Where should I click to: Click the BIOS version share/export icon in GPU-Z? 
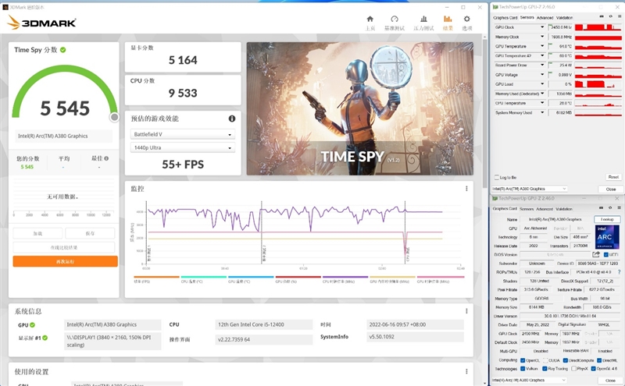[x=595, y=254]
